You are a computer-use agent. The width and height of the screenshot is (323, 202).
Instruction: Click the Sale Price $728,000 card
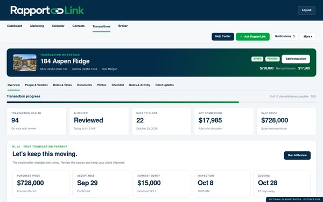[286, 121]
